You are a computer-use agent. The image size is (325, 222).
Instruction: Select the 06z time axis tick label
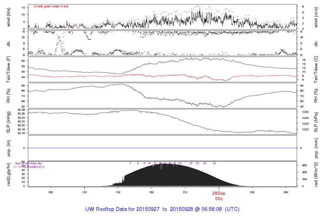[x=286, y=192]
